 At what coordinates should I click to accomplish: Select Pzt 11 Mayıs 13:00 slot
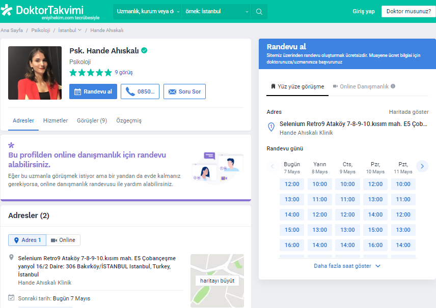[x=403, y=230]
